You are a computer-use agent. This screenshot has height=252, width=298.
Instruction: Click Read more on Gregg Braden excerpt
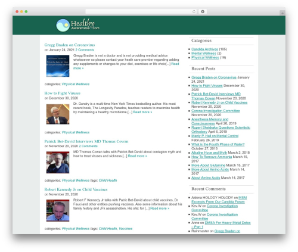(175, 64)
